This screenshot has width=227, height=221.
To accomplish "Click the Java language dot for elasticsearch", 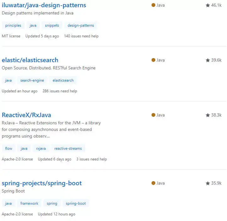I will 153,60.
